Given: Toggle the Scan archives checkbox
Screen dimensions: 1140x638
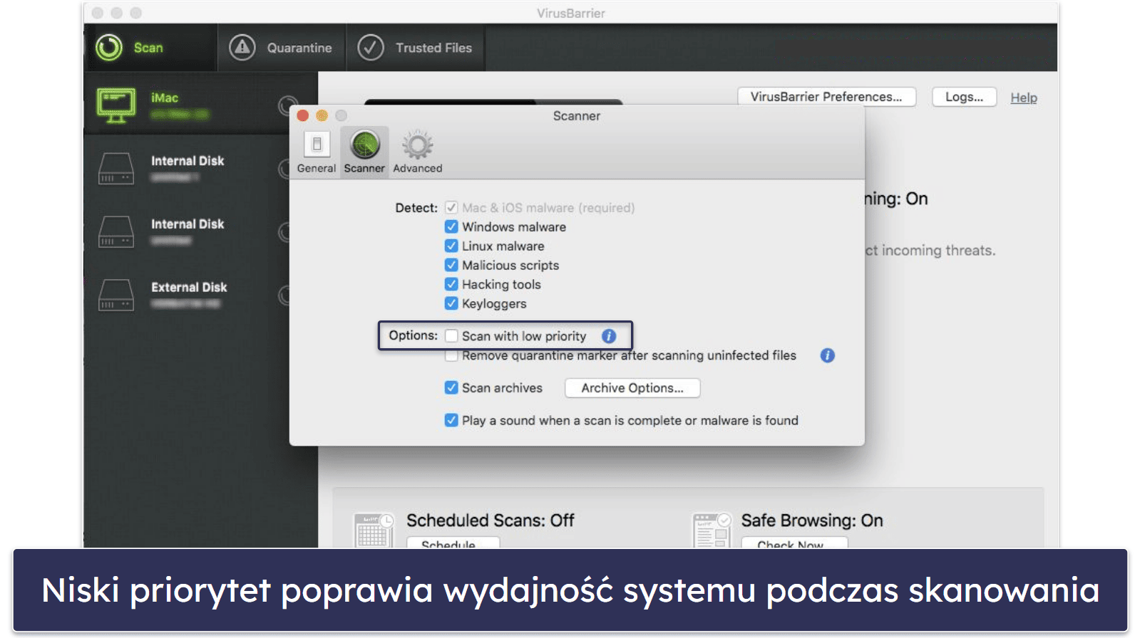Looking at the screenshot, I should (x=451, y=388).
